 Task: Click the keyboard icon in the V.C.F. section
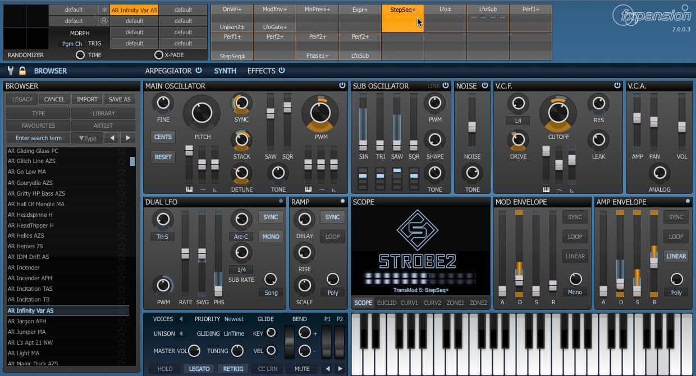click(x=546, y=189)
